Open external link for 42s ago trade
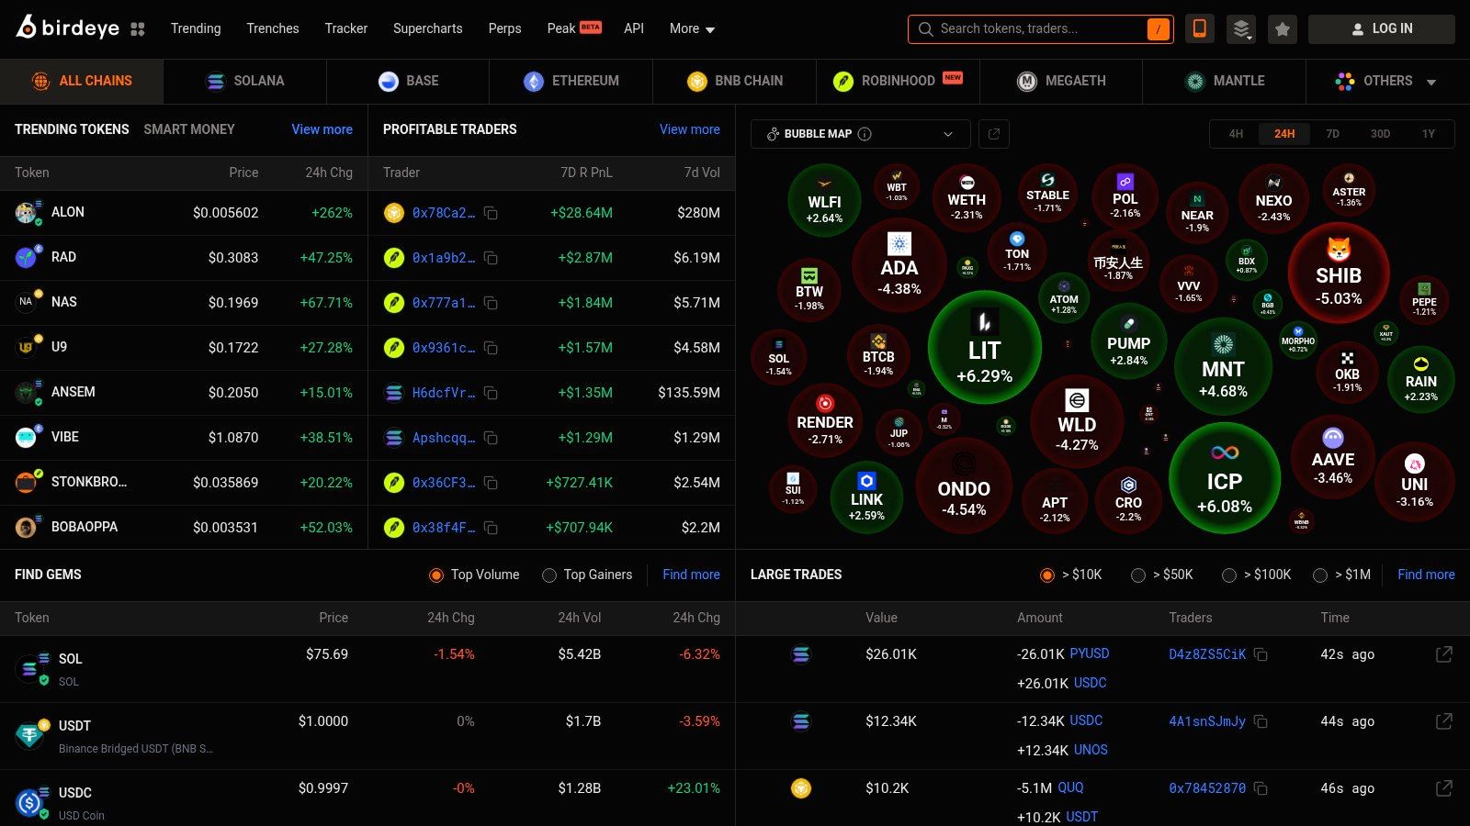 pos(1444,654)
